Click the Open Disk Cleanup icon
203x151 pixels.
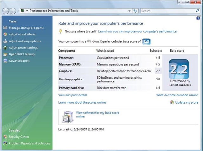coord(5,54)
